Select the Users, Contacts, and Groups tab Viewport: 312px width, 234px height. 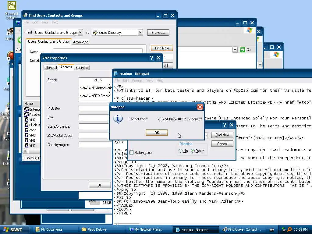(49, 41)
